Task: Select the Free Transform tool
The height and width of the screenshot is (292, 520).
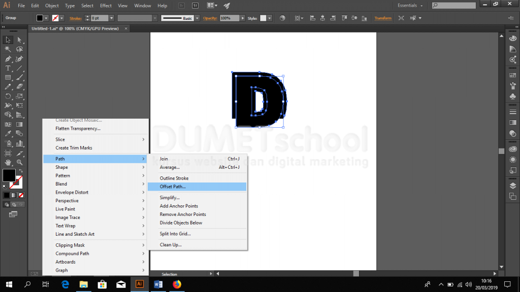Action: point(20,105)
